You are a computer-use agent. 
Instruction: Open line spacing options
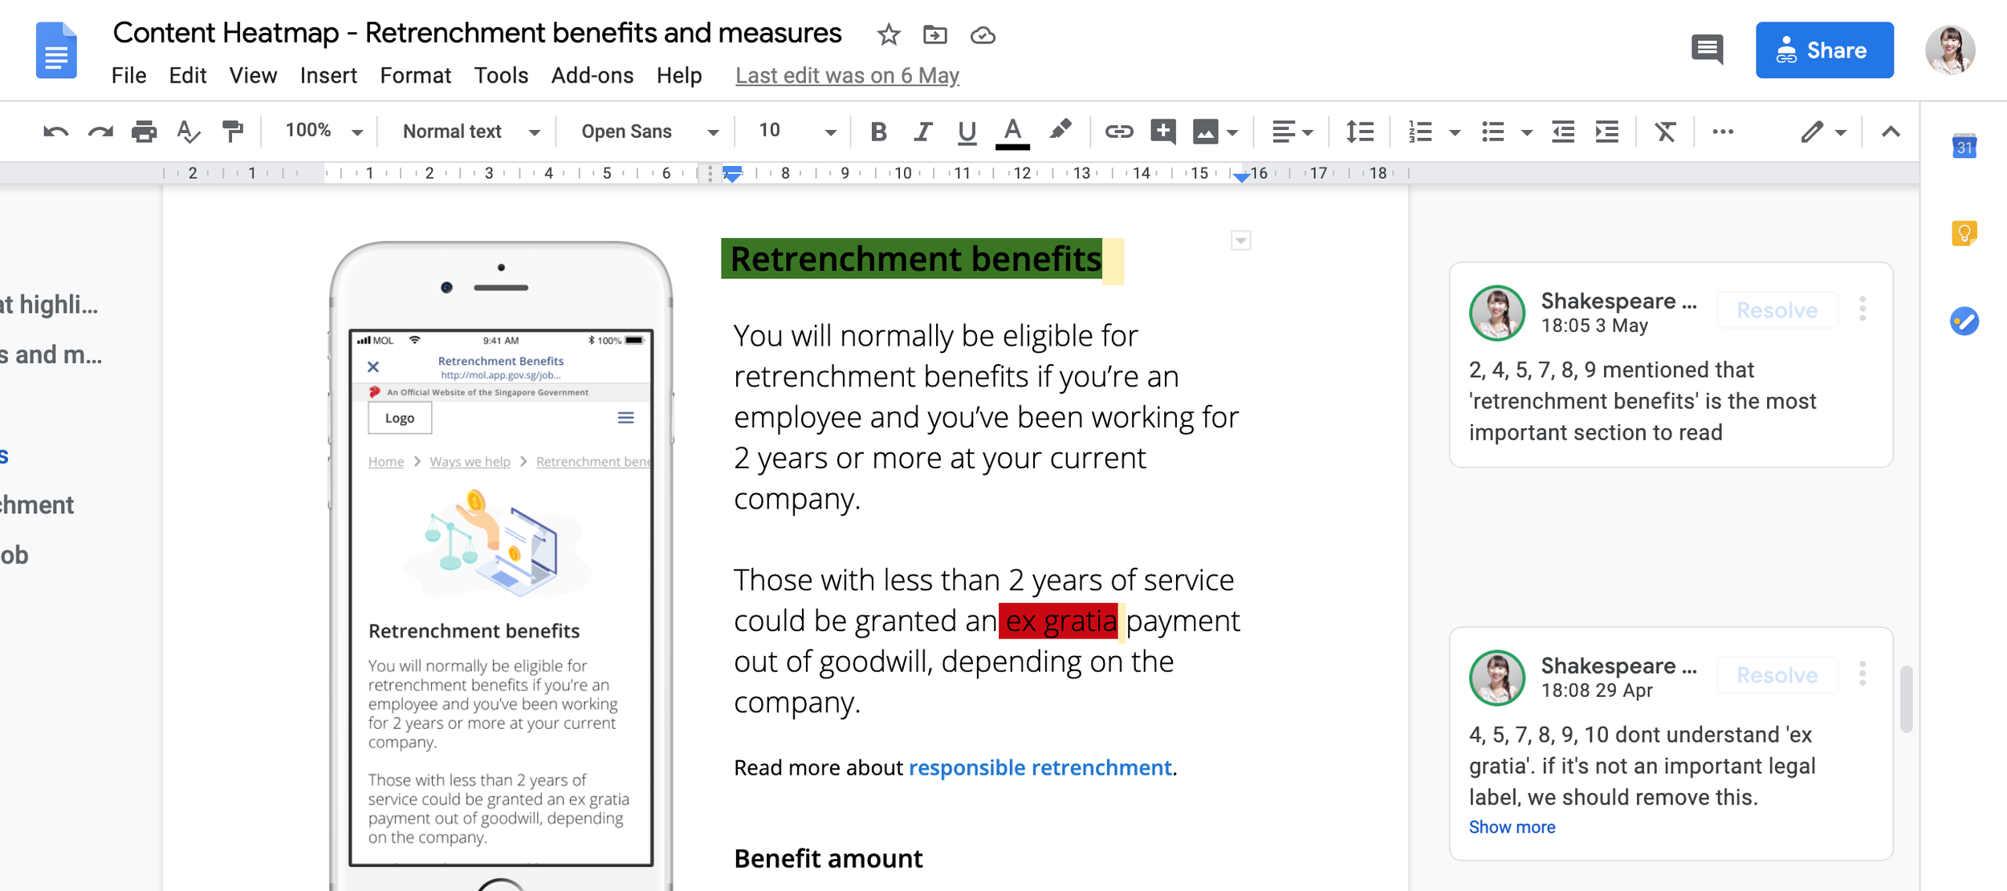pos(1359,132)
